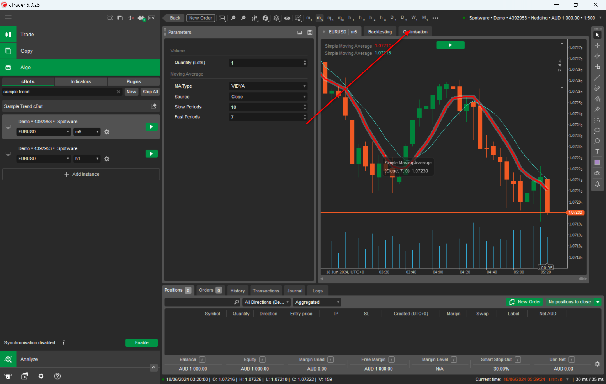The height and width of the screenshot is (384, 606).
Task: Open the Aggregated view dropdown
Action: coord(317,302)
